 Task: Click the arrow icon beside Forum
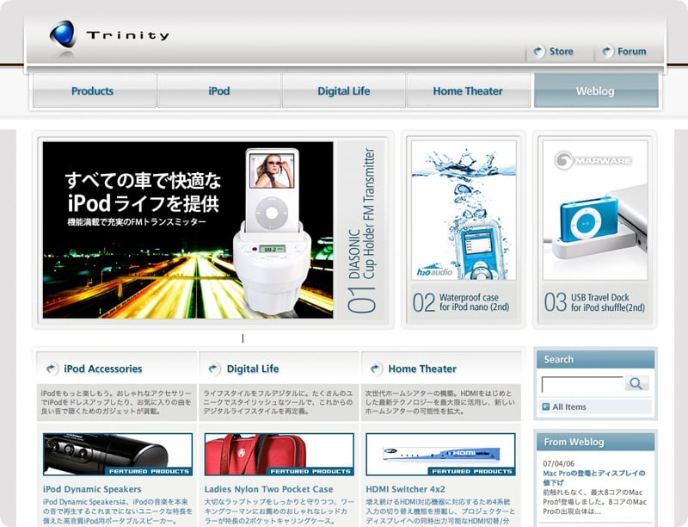[607, 52]
